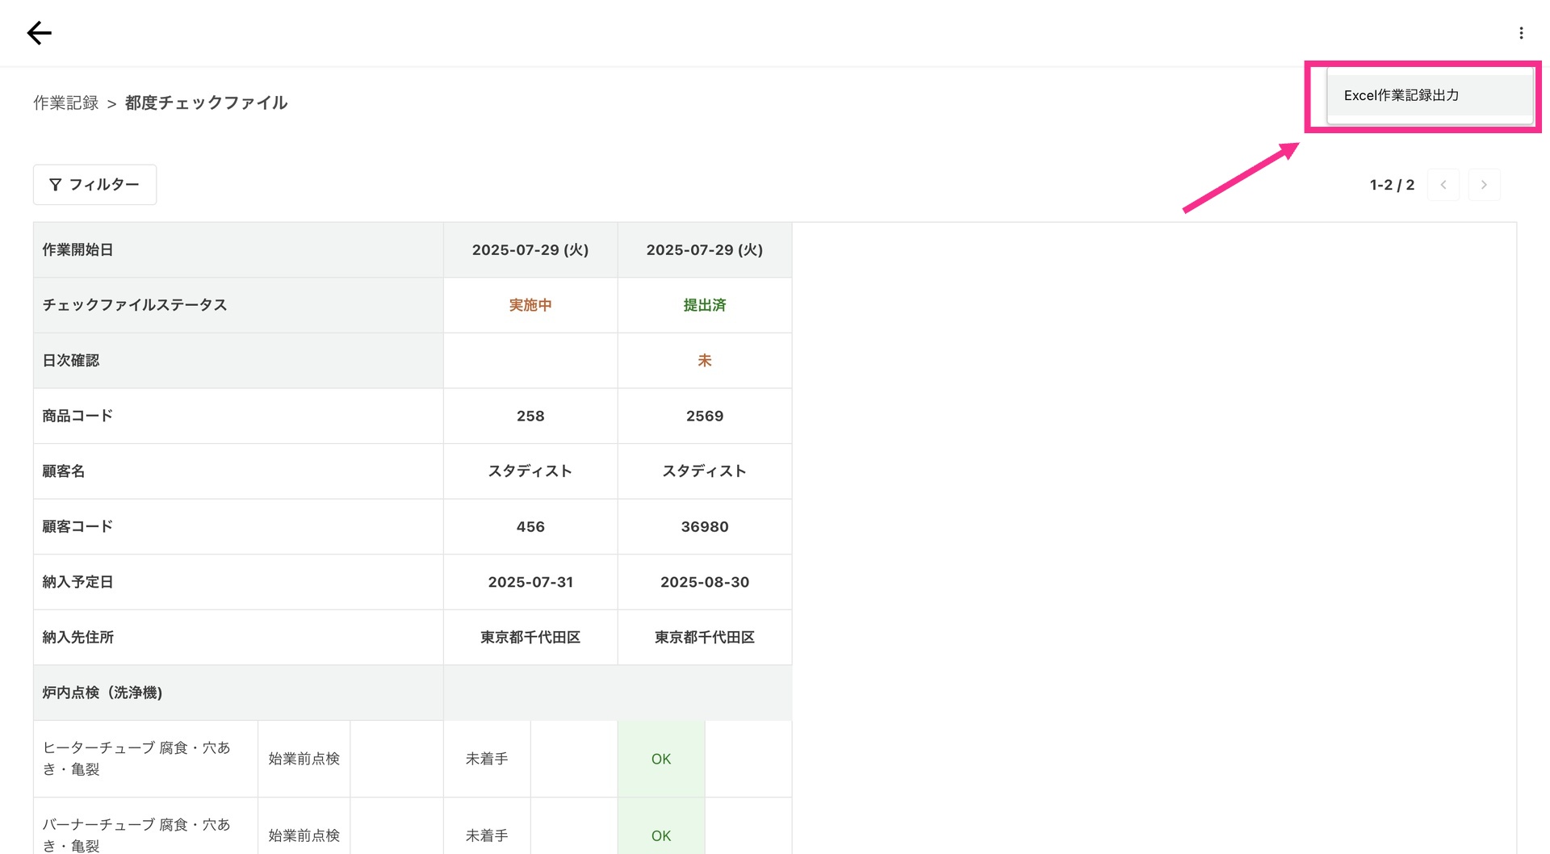Go to next page chevron

1484,185
